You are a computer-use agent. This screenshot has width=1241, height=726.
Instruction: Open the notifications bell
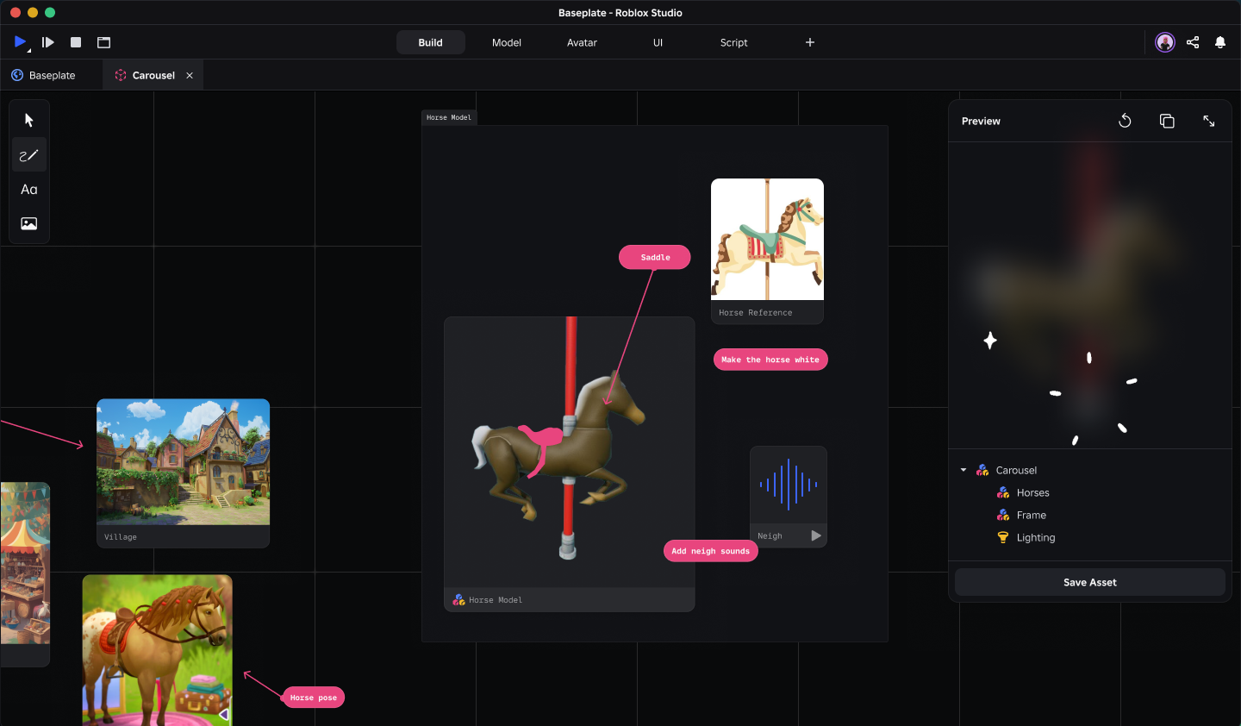pos(1220,42)
